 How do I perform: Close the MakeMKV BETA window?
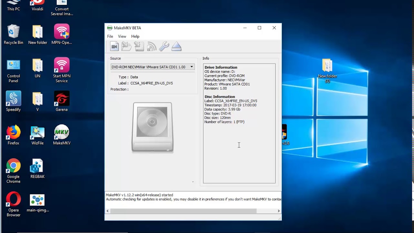pos(274,28)
